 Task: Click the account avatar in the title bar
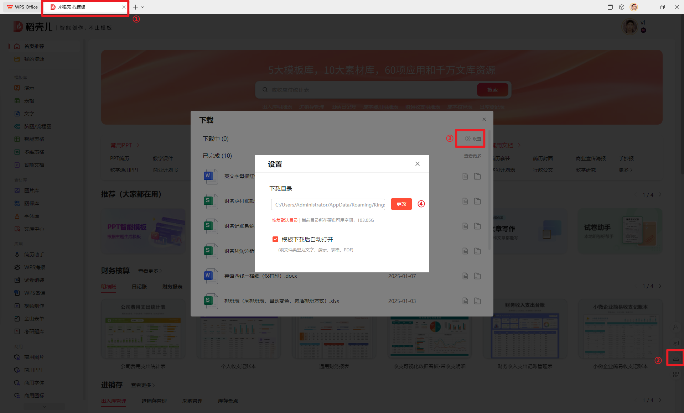point(633,7)
